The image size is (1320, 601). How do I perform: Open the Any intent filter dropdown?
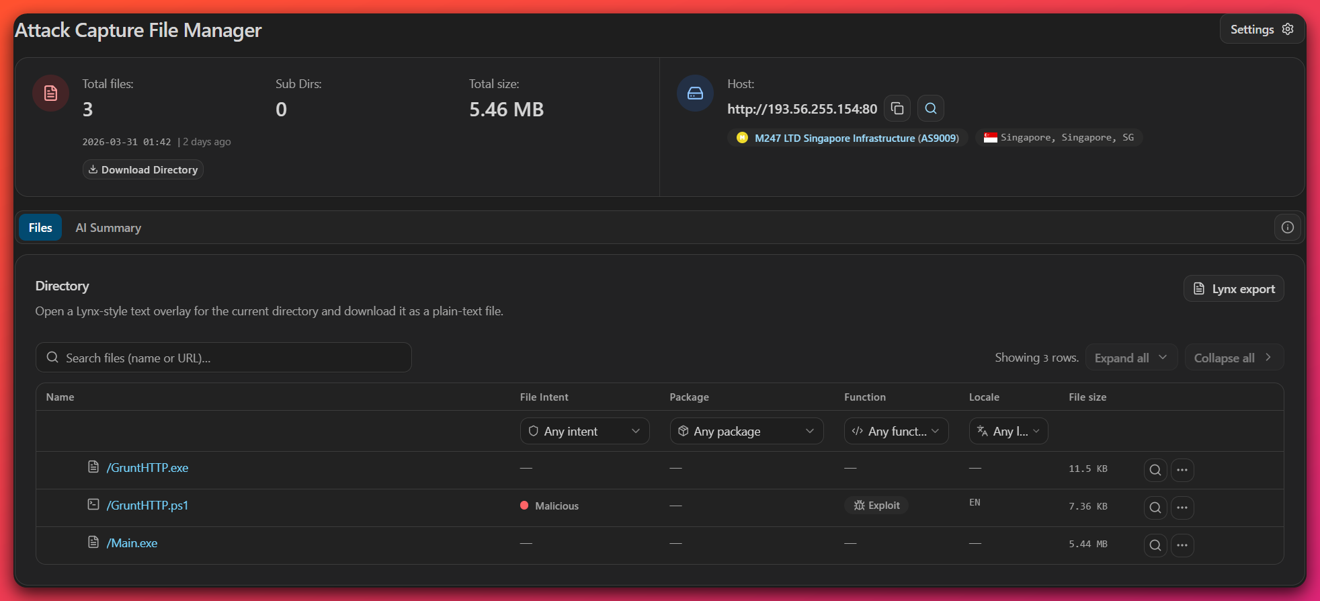[x=584, y=431]
